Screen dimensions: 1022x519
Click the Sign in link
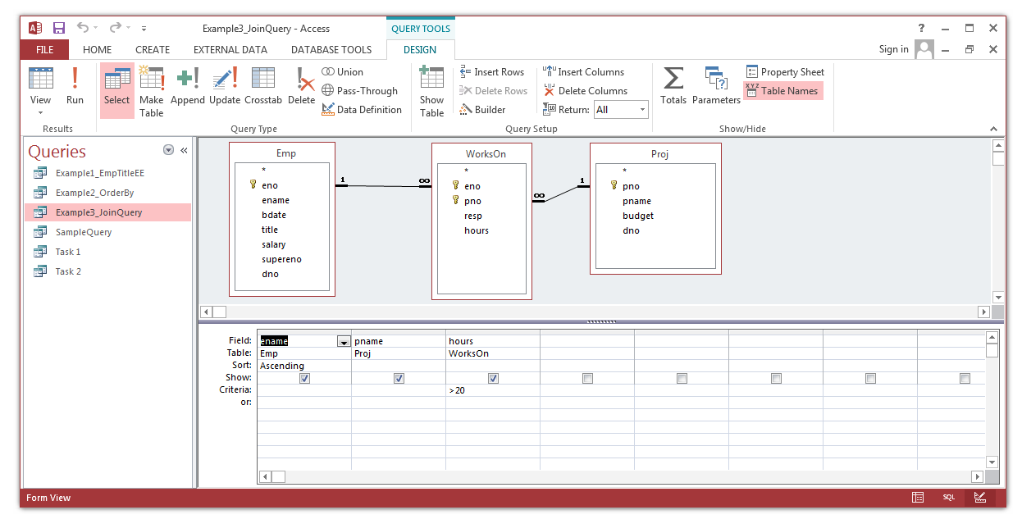click(893, 49)
